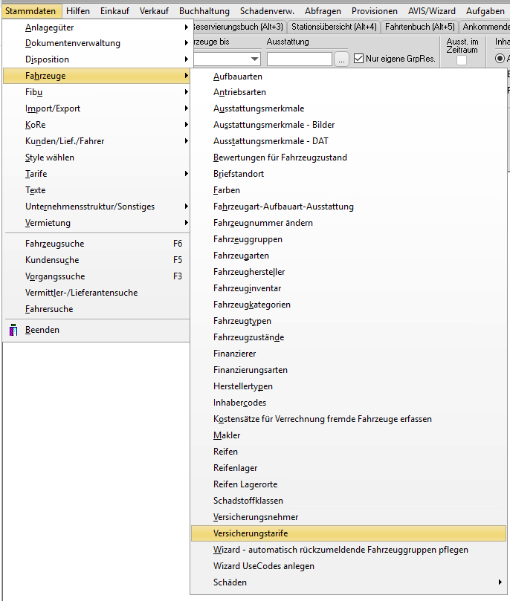Launch Fahrzeugsuche from the Stammdaten menu
Image resolution: width=510 pixels, height=601 pixels.
click(54, 244)
